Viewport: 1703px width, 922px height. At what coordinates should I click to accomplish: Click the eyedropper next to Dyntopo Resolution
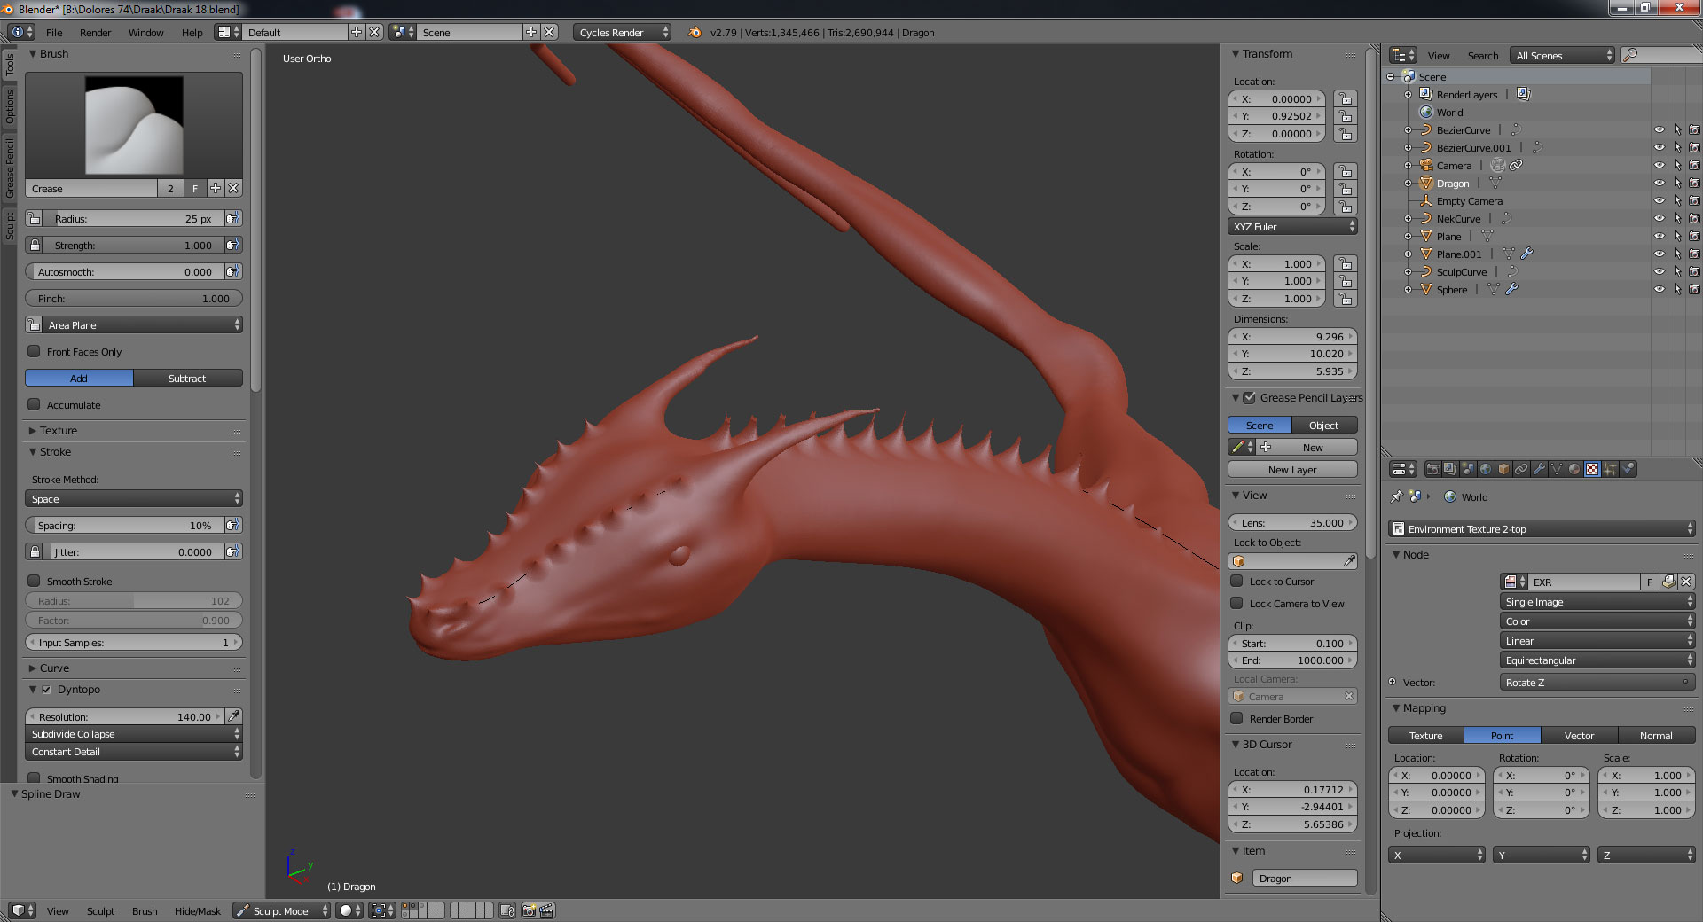(233, 716)
